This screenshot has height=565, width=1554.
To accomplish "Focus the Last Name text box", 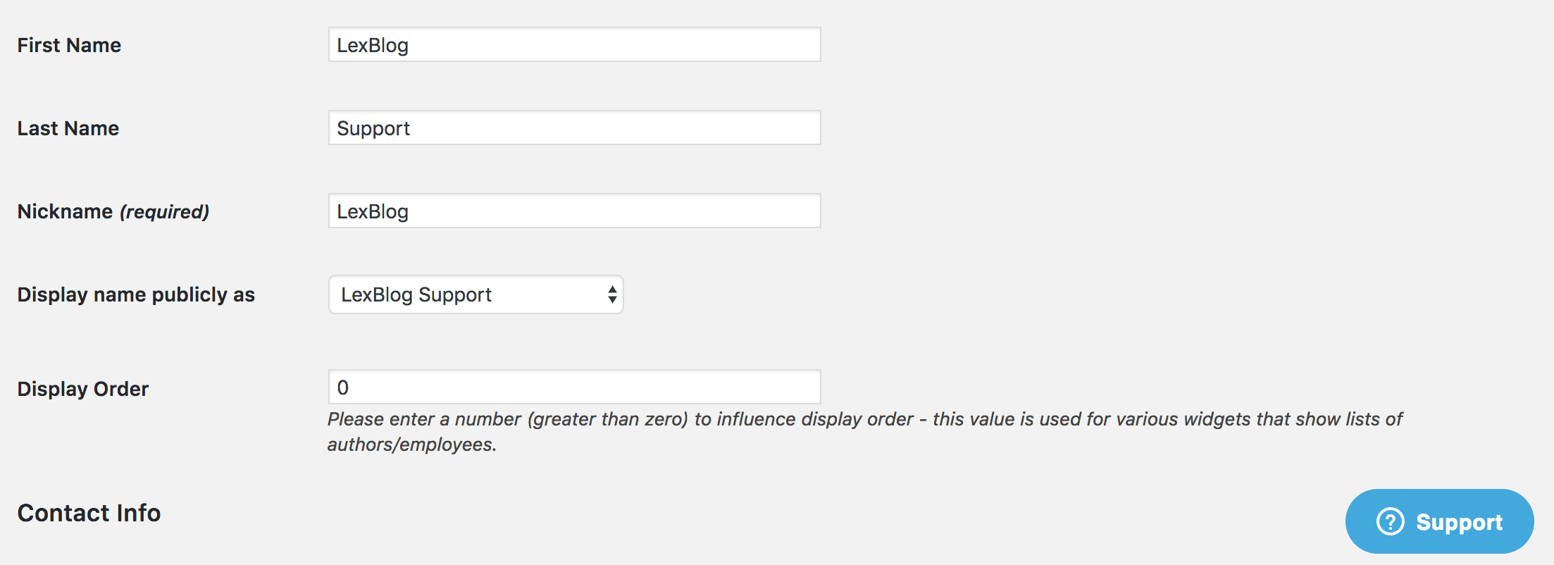I will pyautogui.click(x=574, y=128).
